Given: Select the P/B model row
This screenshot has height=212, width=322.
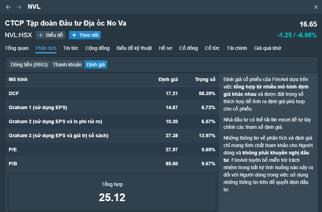Looking at the screenshot, I should pyautogui.click(x=112, y=164).
